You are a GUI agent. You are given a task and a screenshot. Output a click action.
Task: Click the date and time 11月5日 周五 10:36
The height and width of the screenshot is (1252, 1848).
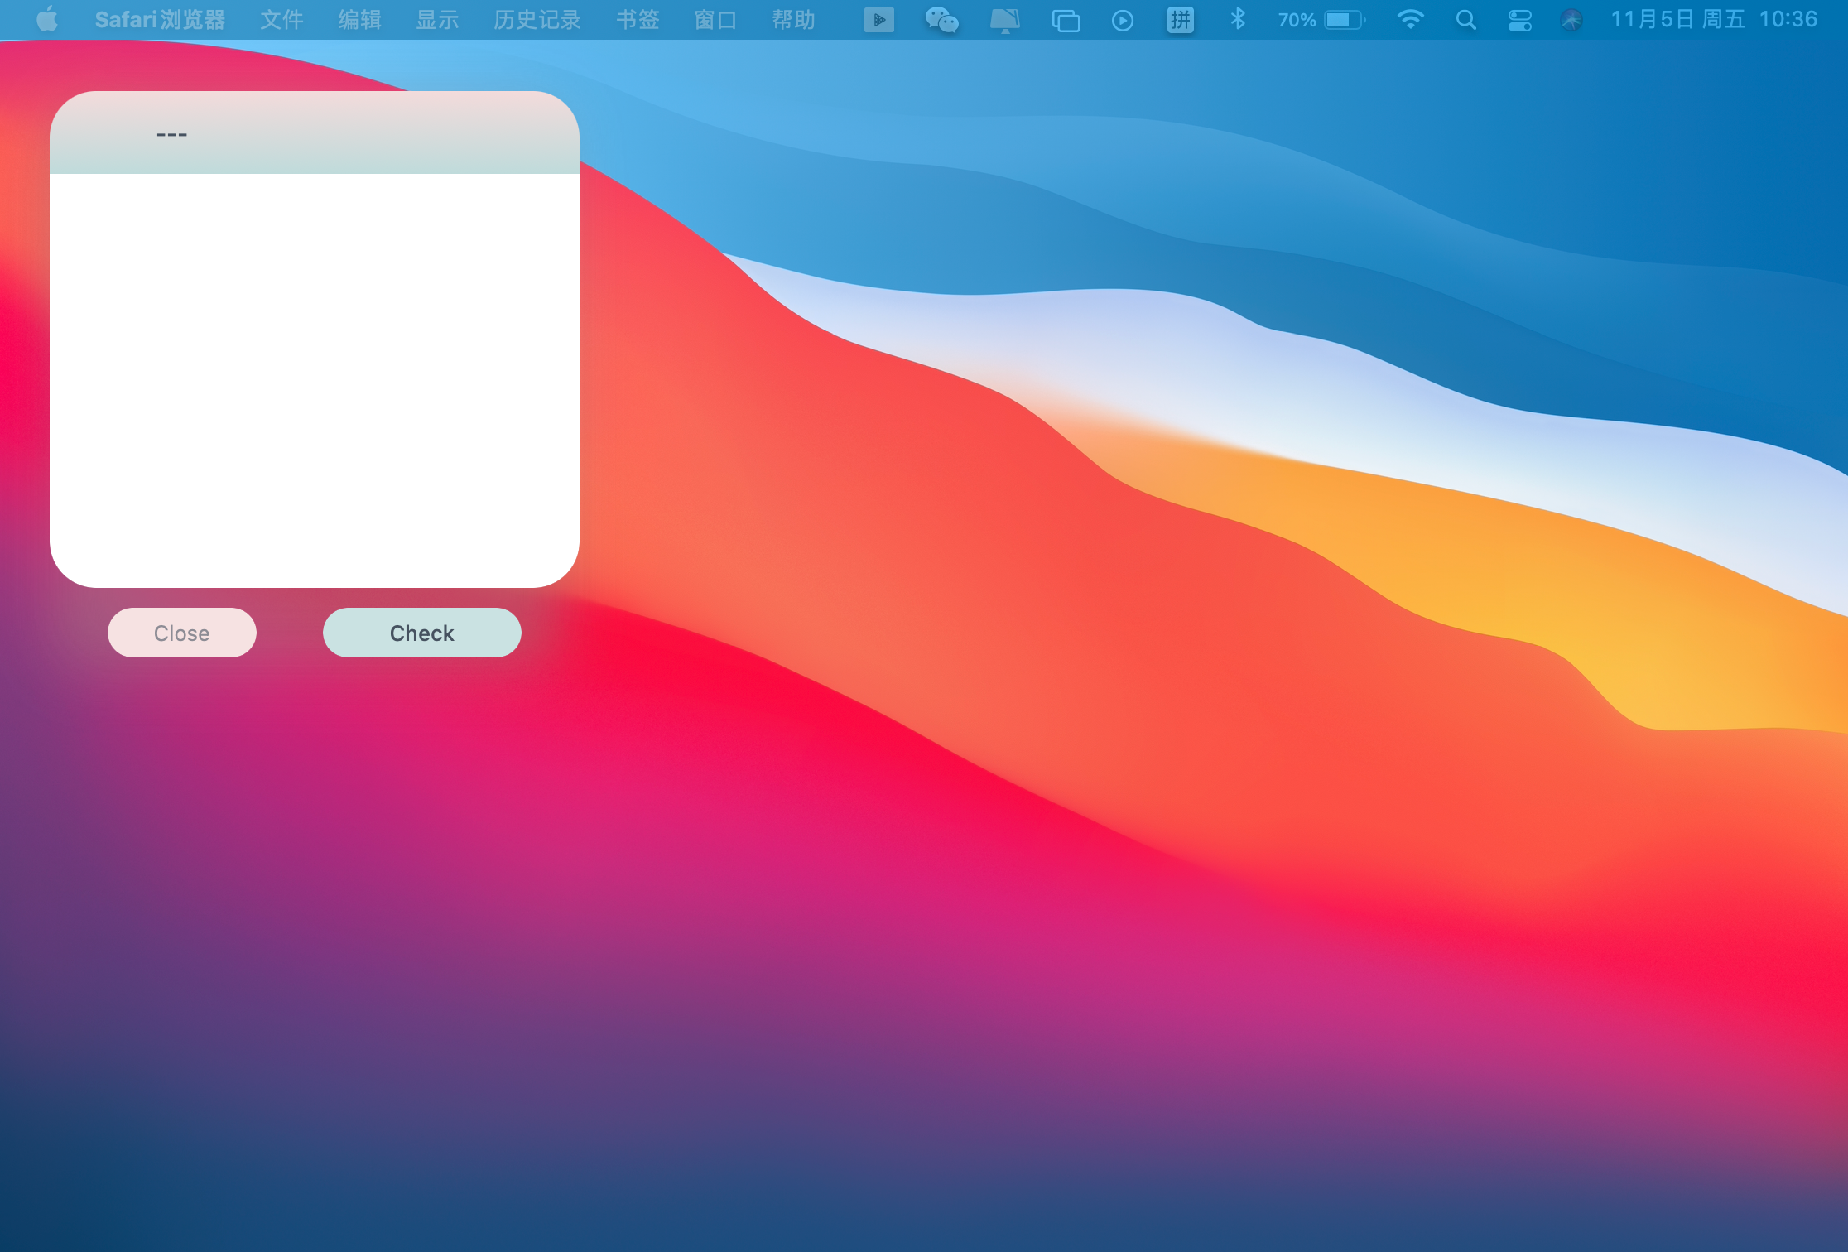(1714, 19)
